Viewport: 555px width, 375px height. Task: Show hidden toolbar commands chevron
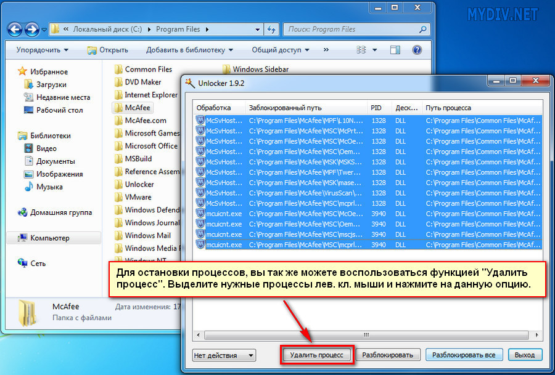point(326,50)
